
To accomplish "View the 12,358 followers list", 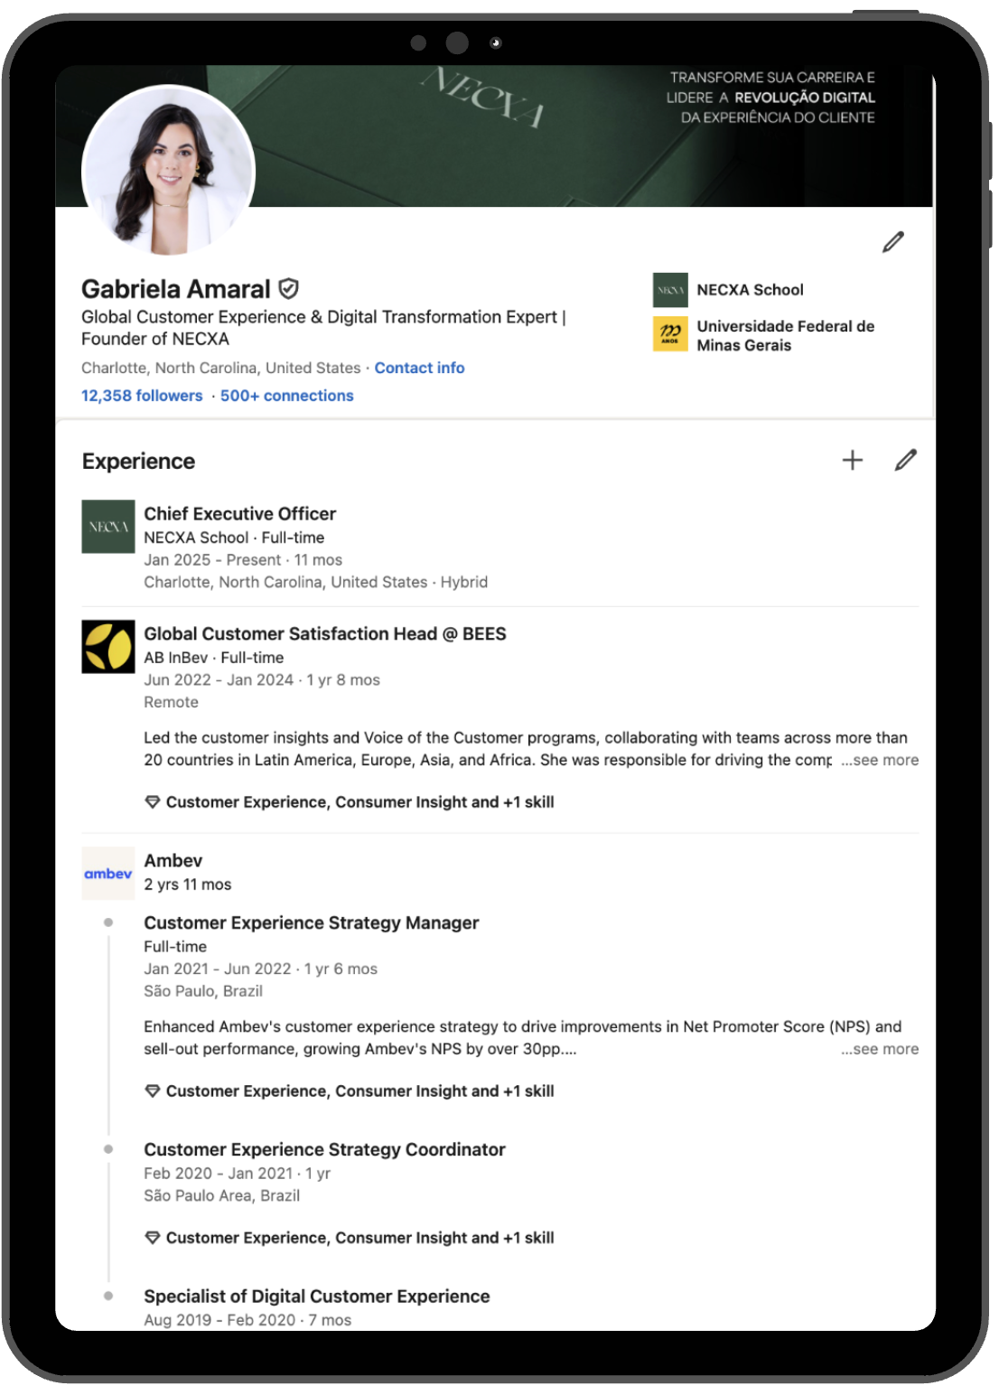I will [x=142, y=396].
